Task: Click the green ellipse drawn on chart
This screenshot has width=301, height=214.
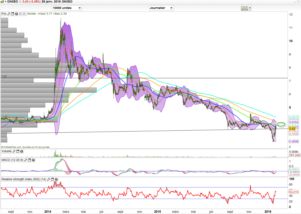Action: [281, 124]
